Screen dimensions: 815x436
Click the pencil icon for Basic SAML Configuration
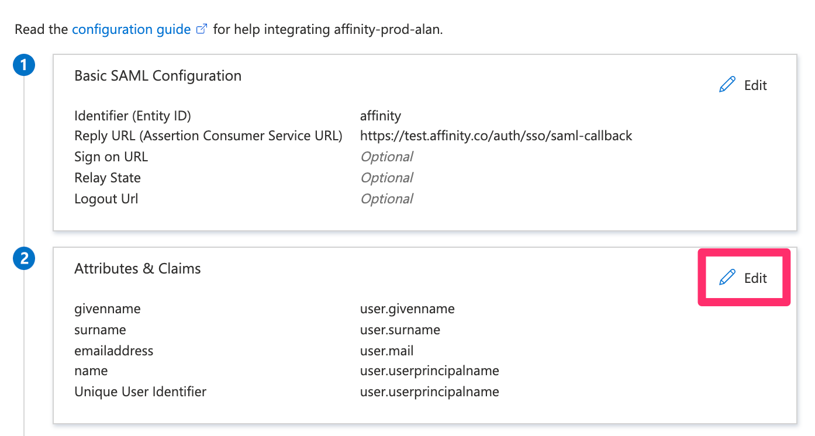pos(727,84)
